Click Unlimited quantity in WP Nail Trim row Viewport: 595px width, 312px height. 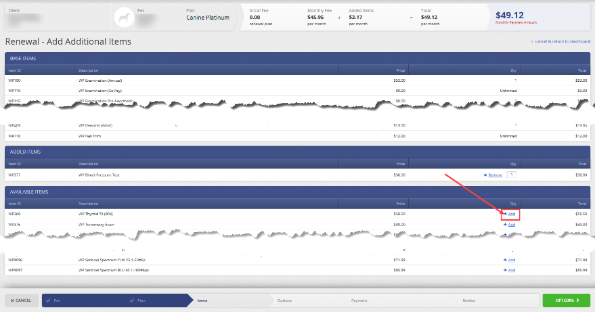click(x=508, y=136)
